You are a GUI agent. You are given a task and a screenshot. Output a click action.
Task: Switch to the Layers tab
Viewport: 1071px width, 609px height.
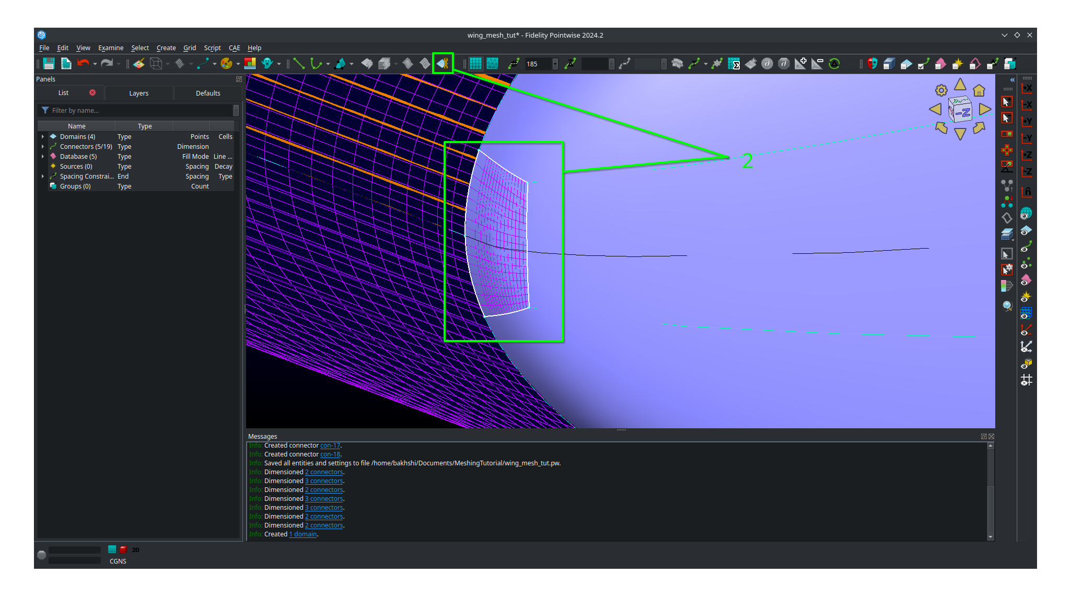pos(139,93)
